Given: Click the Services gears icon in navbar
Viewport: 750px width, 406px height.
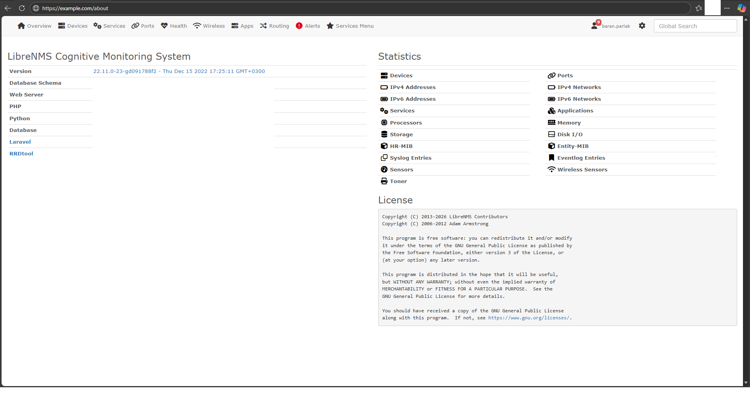Looking at the screenshot, I should coord(97,26).
